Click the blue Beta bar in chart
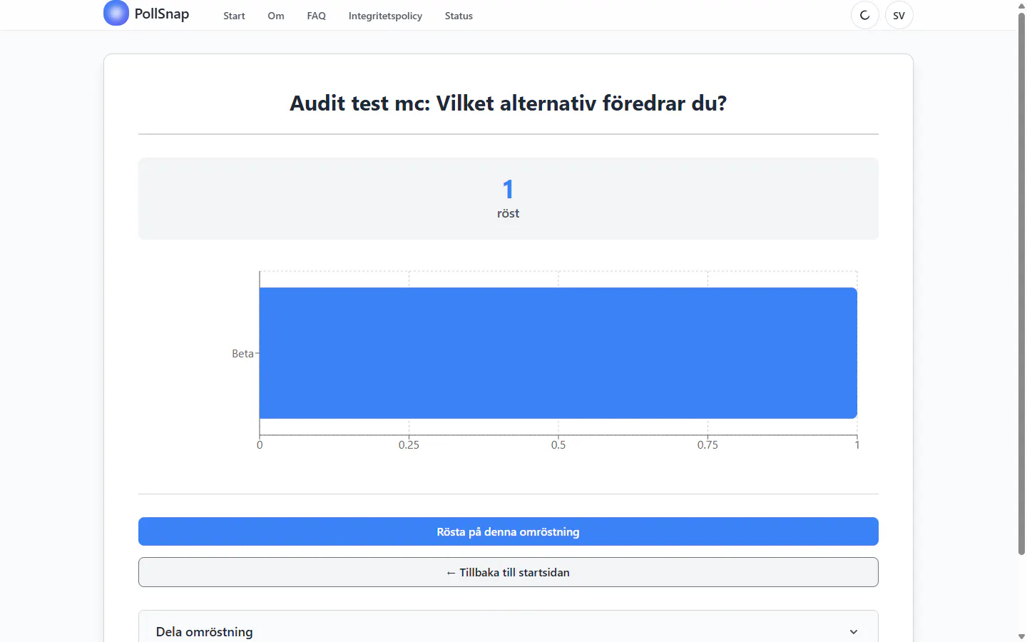 click(x=558, y=353)
